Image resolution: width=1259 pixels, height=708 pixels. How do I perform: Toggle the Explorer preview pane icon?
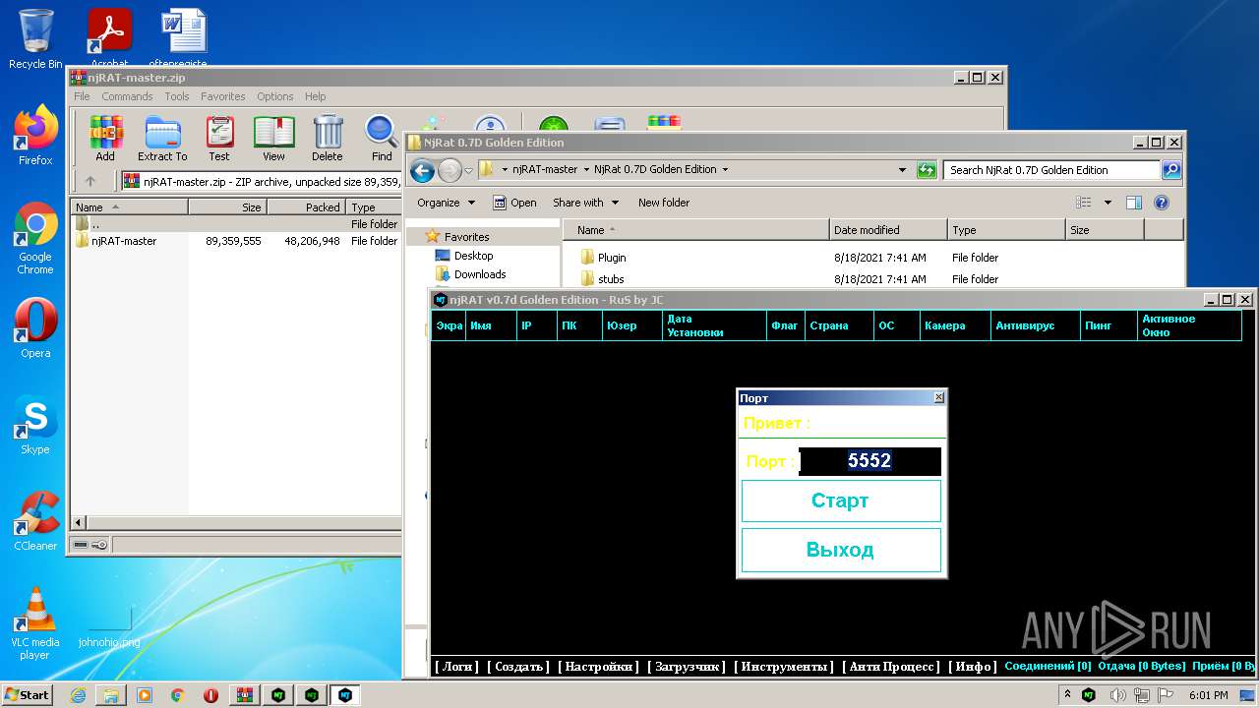click(1133, 203)
